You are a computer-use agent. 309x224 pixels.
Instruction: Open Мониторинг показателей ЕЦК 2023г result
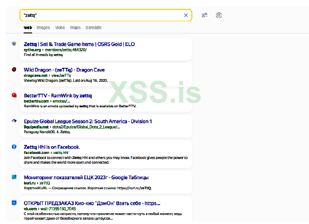[86, 178]
